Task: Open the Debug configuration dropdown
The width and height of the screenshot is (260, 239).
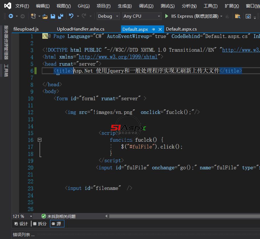Action: coord(108,16)
